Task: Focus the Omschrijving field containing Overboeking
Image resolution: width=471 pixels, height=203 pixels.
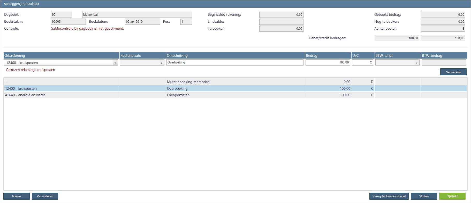Action: click(x=235, y=62)
